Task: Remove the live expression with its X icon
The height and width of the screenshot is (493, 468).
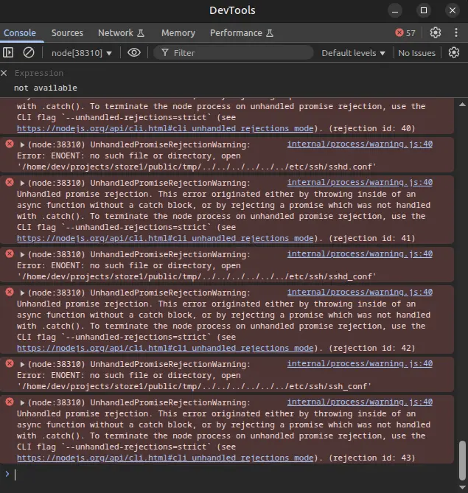Action: click(4, 73)
